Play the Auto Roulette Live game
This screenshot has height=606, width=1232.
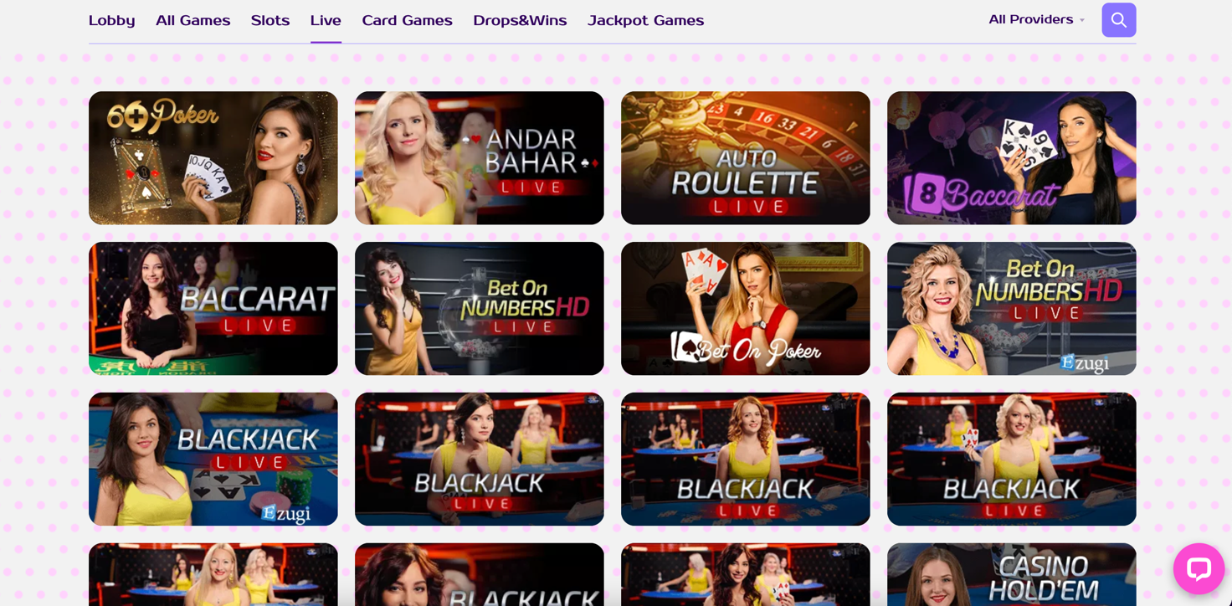(746, 158)
